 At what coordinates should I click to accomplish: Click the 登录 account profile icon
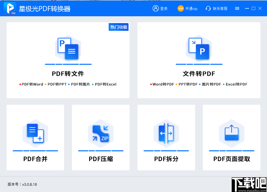coord(155,8)
